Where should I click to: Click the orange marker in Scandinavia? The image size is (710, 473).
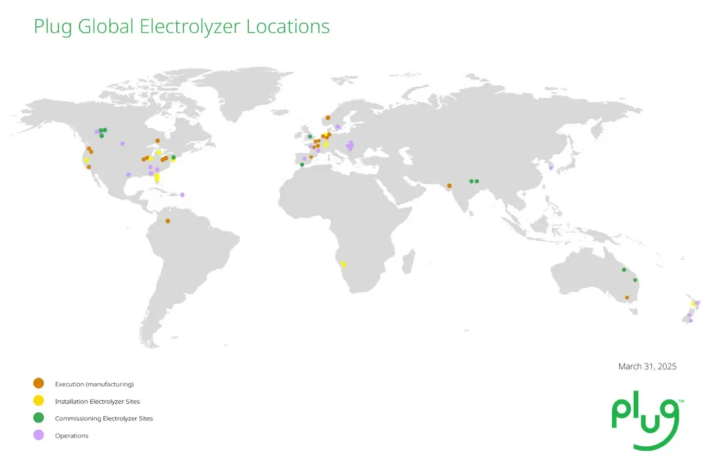(x=327, y=118)
